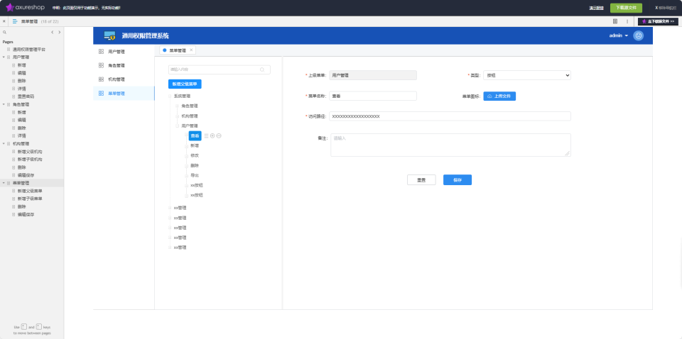Click the page icon for 通用权限管理平台 in Pages

9,50
